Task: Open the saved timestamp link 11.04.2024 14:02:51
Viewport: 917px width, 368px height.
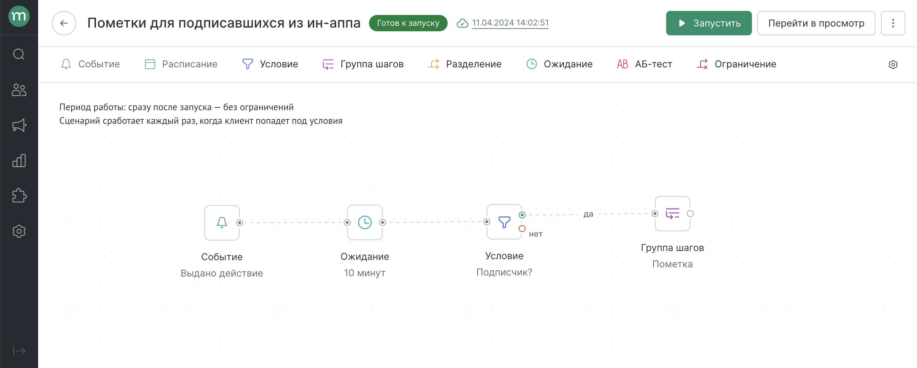Action: pos(510,23)
